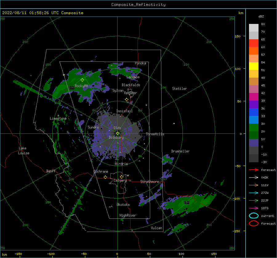Click the Olds town label
The height and width of the screenshot is (258, 277).
click(117, 128)
